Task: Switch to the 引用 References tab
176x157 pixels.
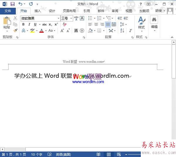Action: point(87,11)
